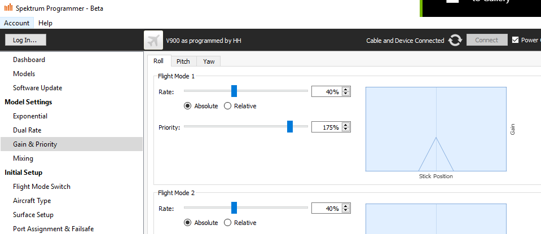Click the refresh connection arrows icon
This screenshot has height=234, width=541.
pyautogui.click(x=455, y=41)
